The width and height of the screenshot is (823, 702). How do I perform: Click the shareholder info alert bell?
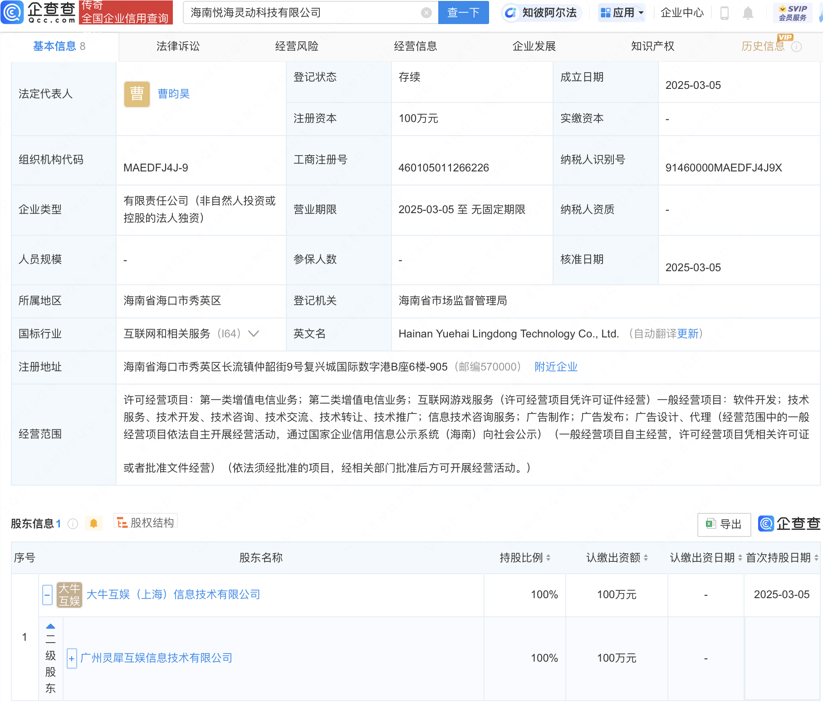[93, 523]
